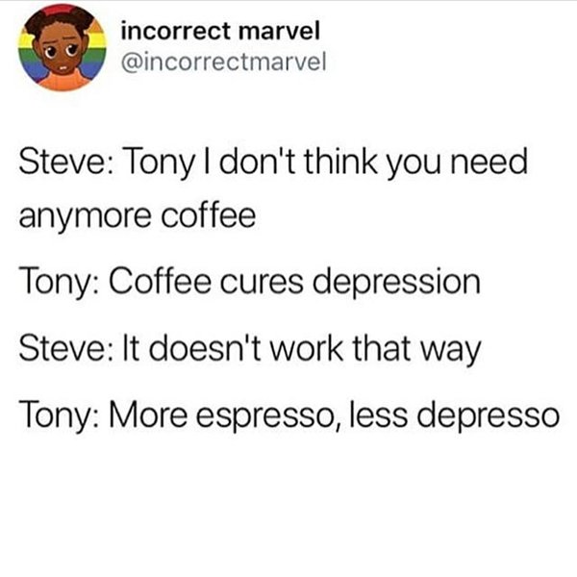577x577 pixels.
Task: Click the word "anymore" in the tweet
Action: click(85, 217)
